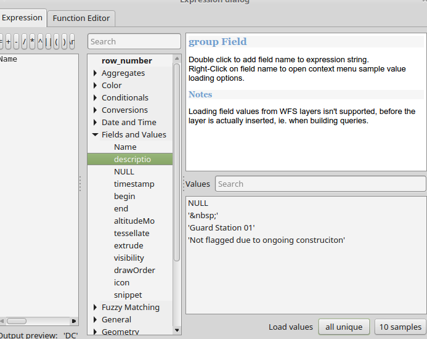The width and height of the screenshot is (427, 339).
Task: Insert the caret power operator button
Action: 40,42
